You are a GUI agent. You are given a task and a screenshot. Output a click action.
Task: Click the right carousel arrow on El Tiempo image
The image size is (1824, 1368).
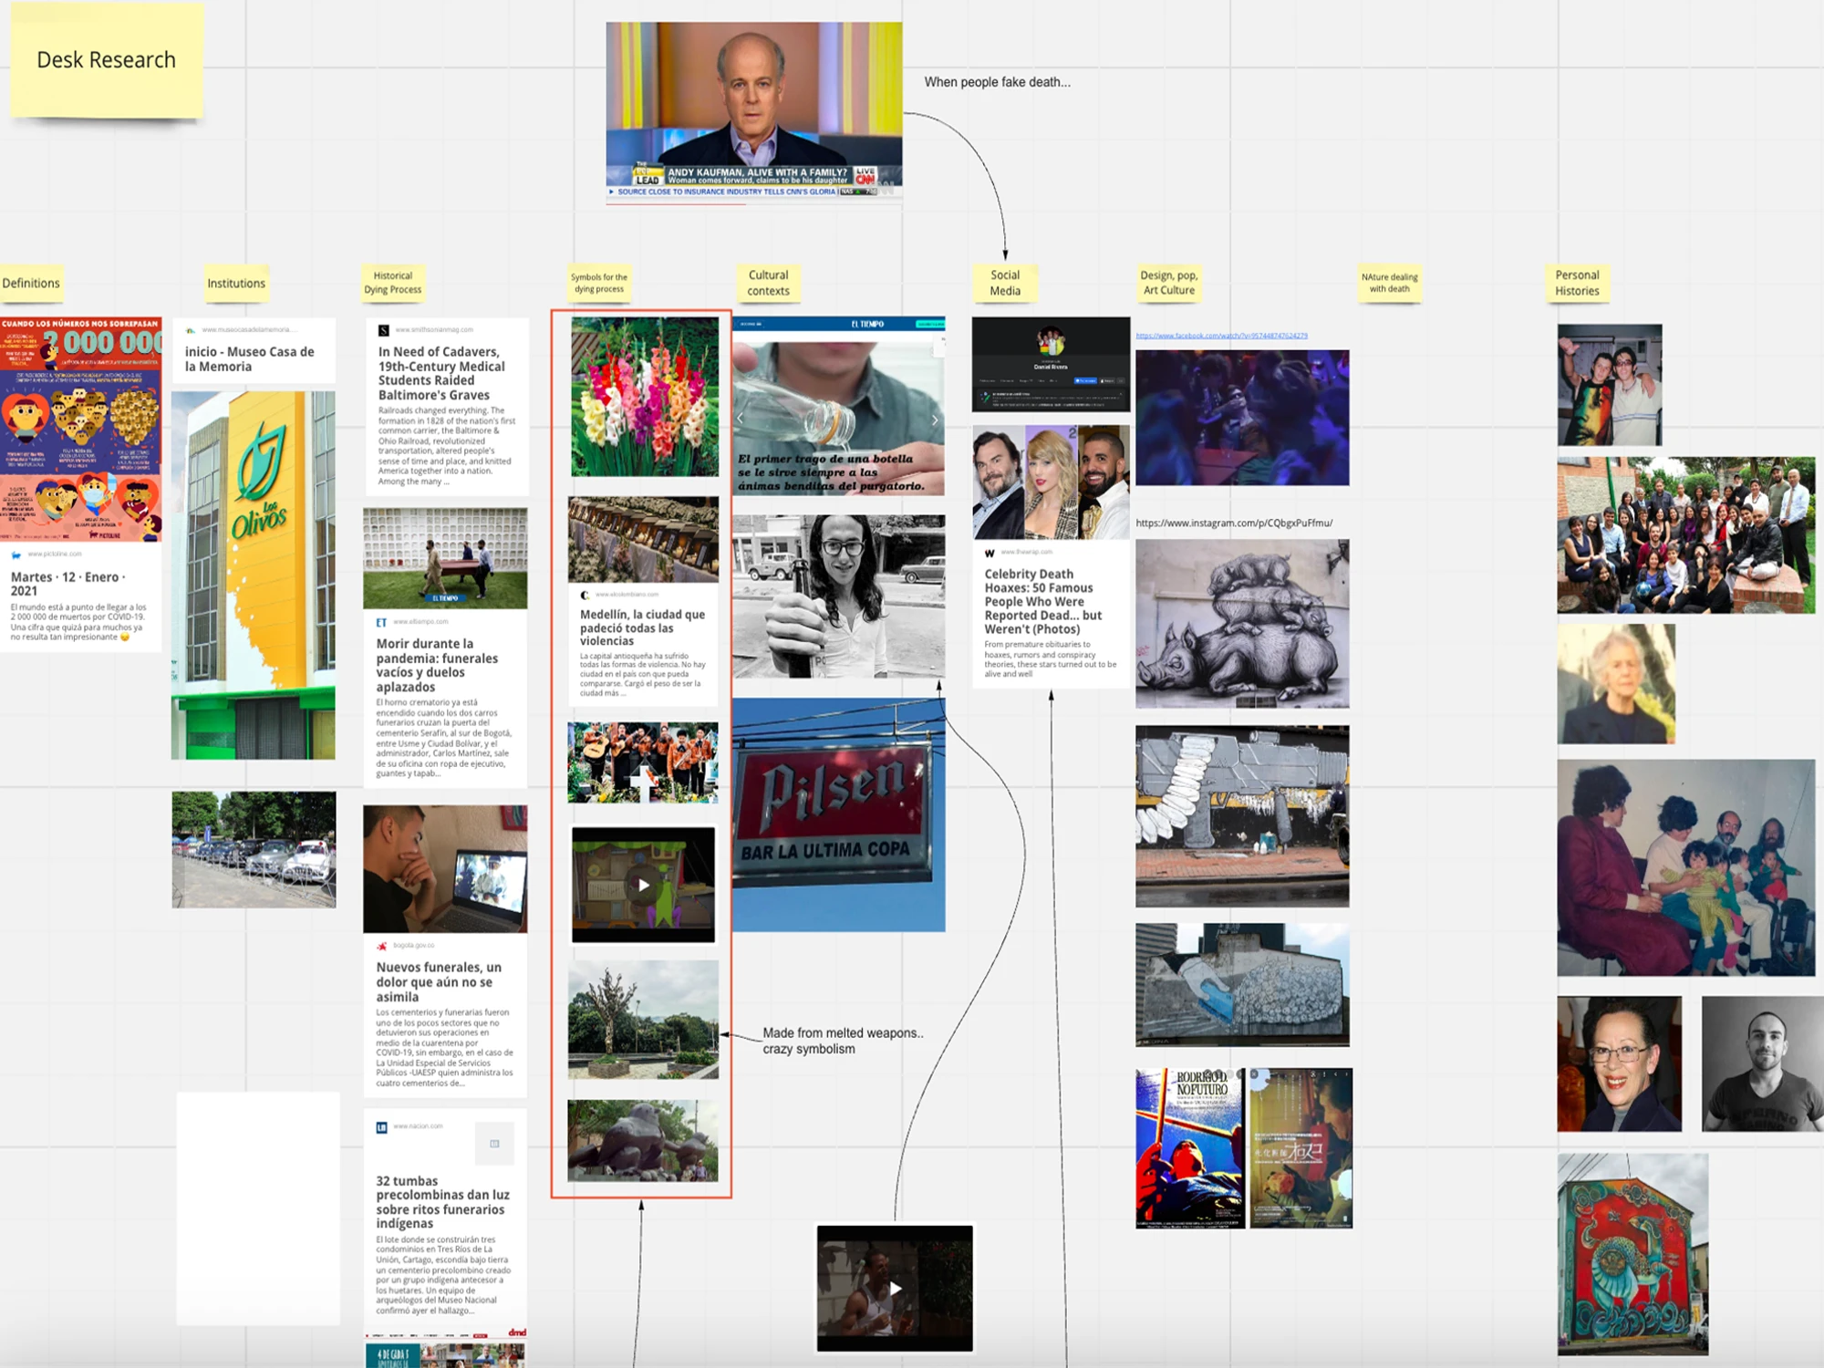[934, 420]
